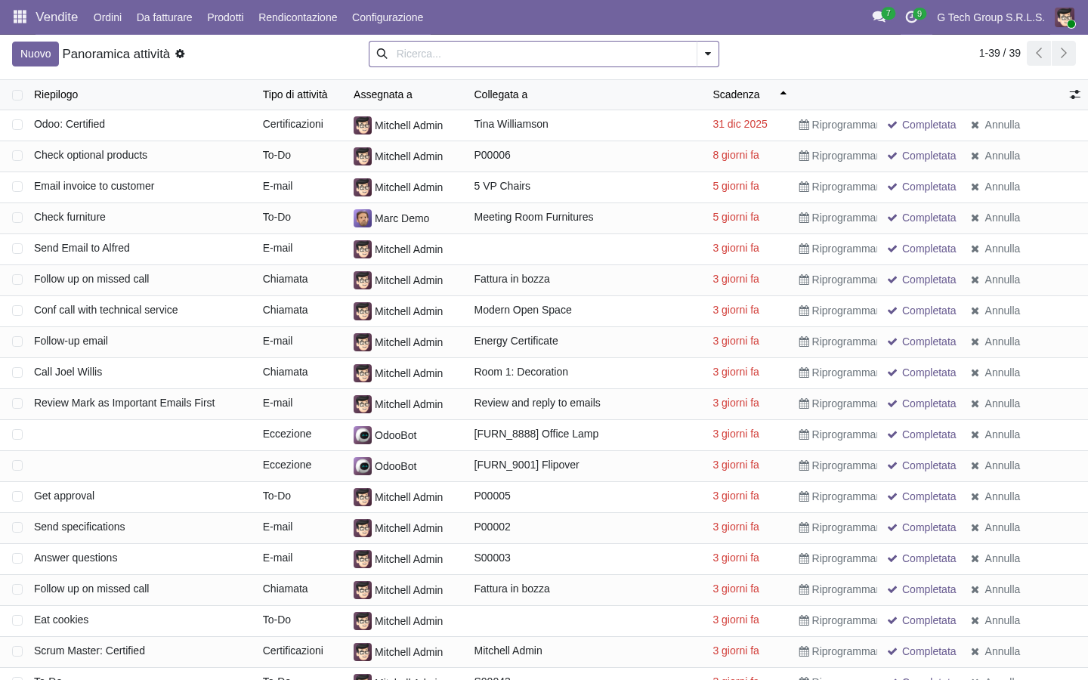Mark Send Email to Alfred as Completata

point(922,249)
